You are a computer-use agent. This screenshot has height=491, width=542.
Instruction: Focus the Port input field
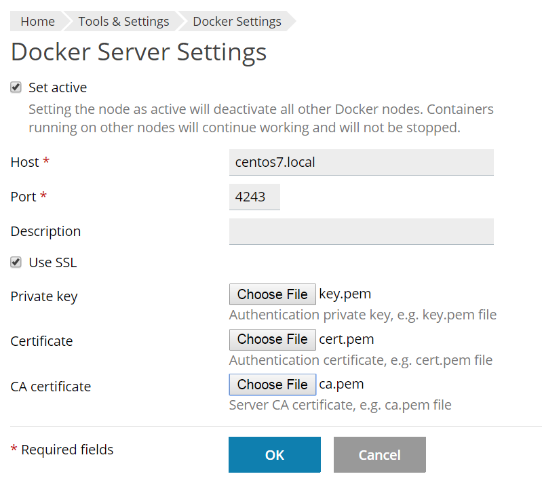pyautogui.click(x=254, y=197)
